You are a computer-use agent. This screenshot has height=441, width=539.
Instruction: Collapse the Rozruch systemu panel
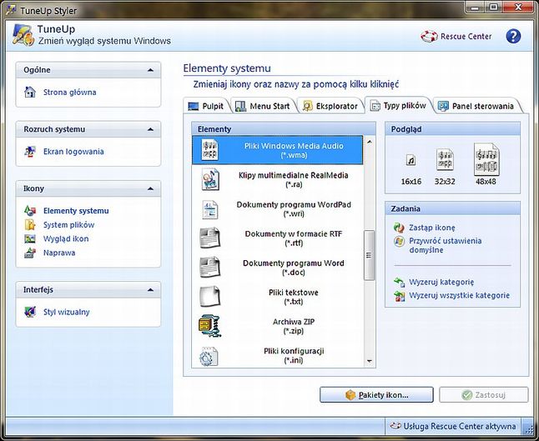(150, 129)
